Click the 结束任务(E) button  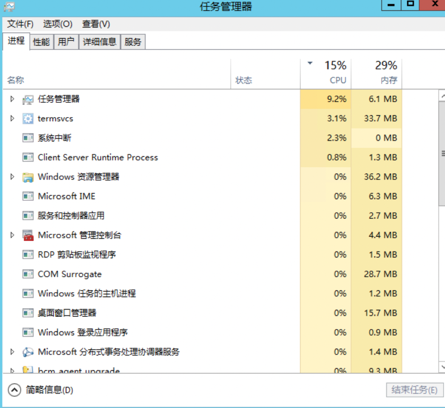pyautogui.click(x=414, y=390)
